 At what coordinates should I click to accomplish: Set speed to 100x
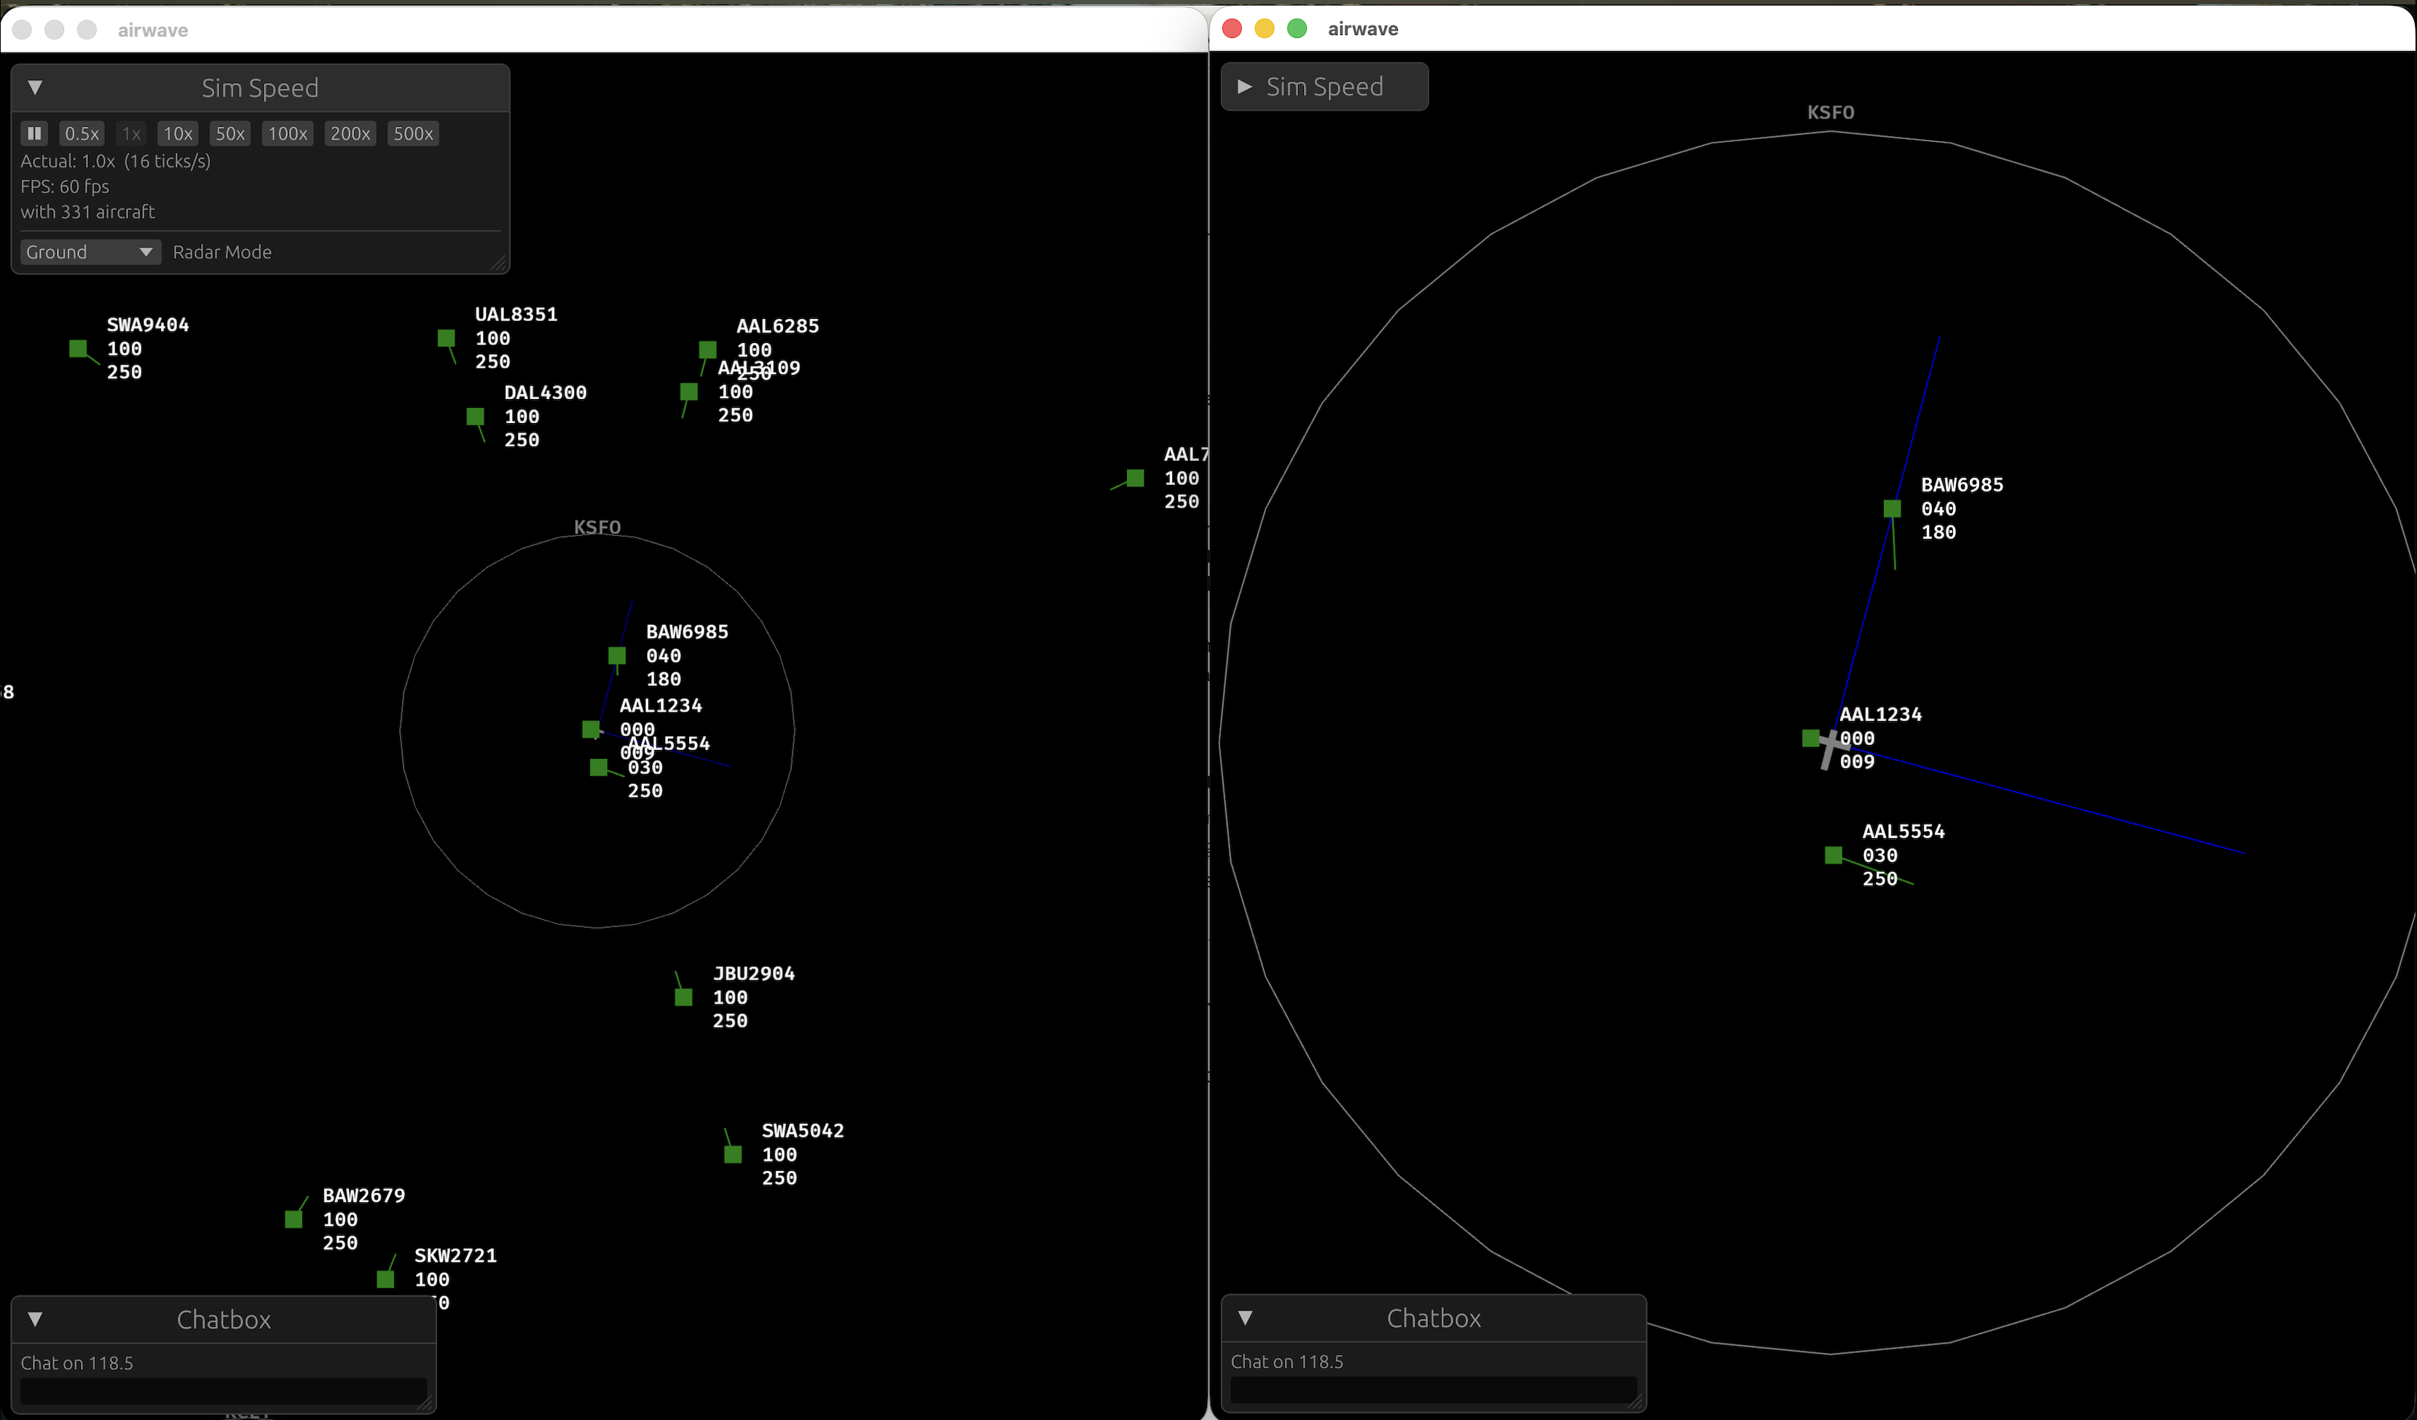tap(287, 133)
